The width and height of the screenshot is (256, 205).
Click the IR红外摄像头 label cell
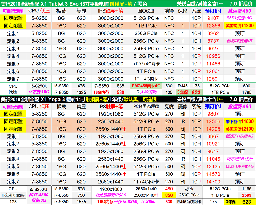tap(13, 195)
